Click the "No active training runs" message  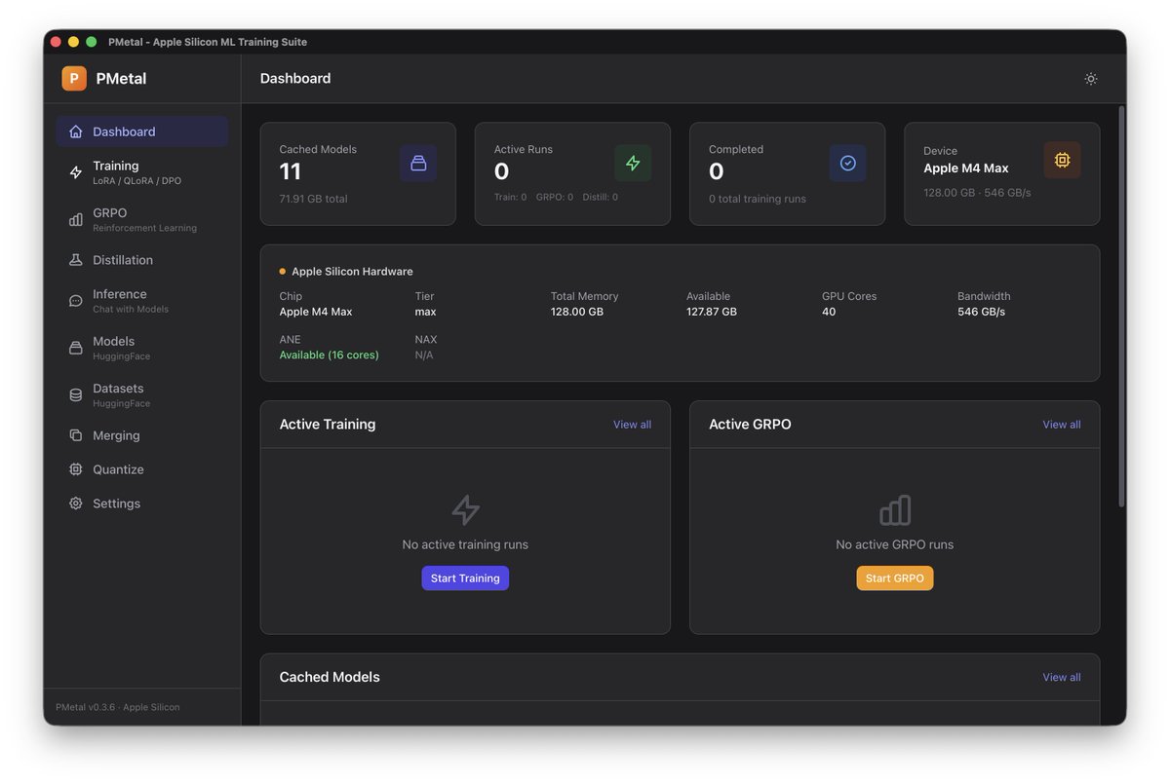click(465, 545)
